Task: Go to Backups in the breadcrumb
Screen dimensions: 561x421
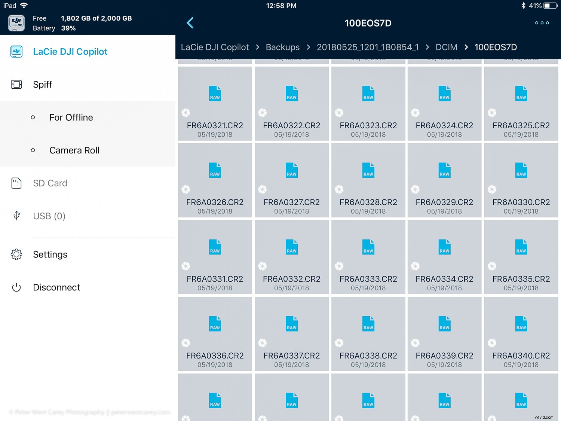Action: 282,47
